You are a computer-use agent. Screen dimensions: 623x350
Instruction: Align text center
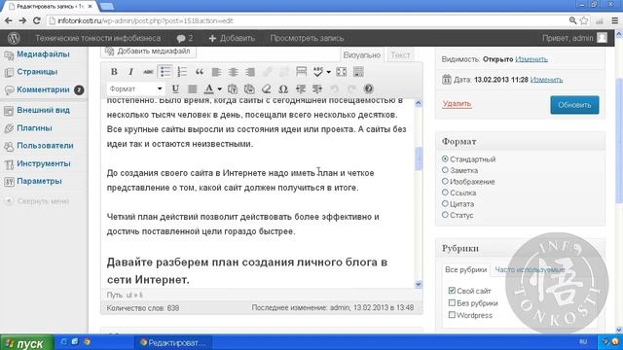pos(234,72)
